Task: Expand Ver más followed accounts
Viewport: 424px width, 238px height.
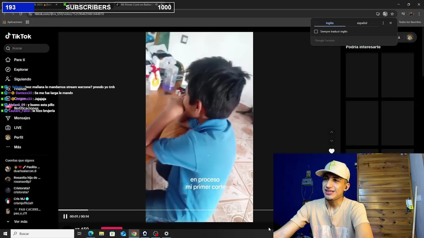Action: pos(17,221)
